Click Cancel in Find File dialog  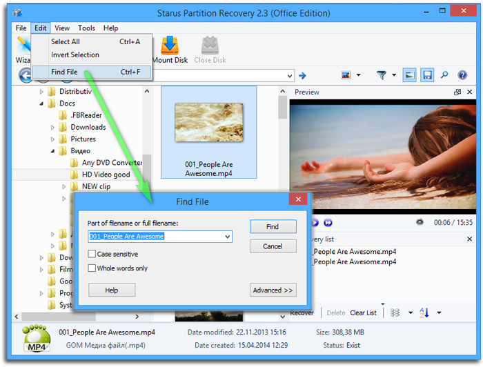tap(273, 246)
